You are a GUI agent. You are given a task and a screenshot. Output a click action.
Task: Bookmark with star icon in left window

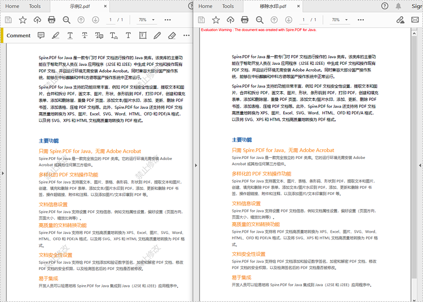tap(23, 20)
